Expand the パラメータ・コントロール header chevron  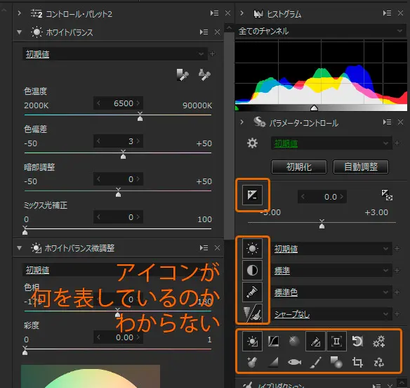pyautogui.click(x=242, y=122)
